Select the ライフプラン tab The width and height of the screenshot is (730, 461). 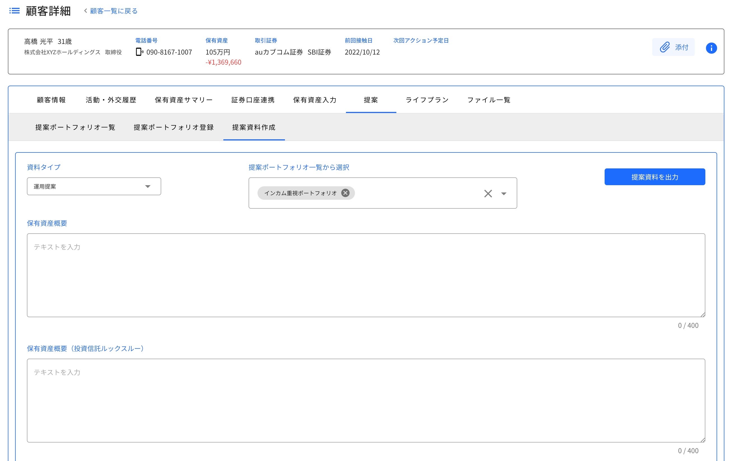(427, 100)
